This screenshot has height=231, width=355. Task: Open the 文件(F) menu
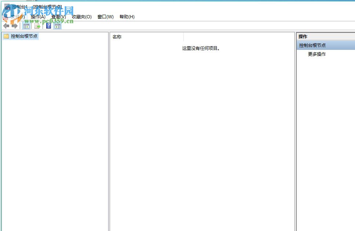(18, 16)
